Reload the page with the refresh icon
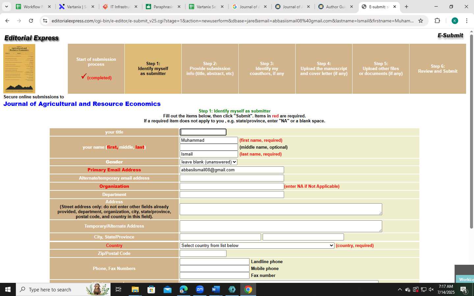Image resolution: width=474 pixels, height=296 pixels. click(31, 21)
